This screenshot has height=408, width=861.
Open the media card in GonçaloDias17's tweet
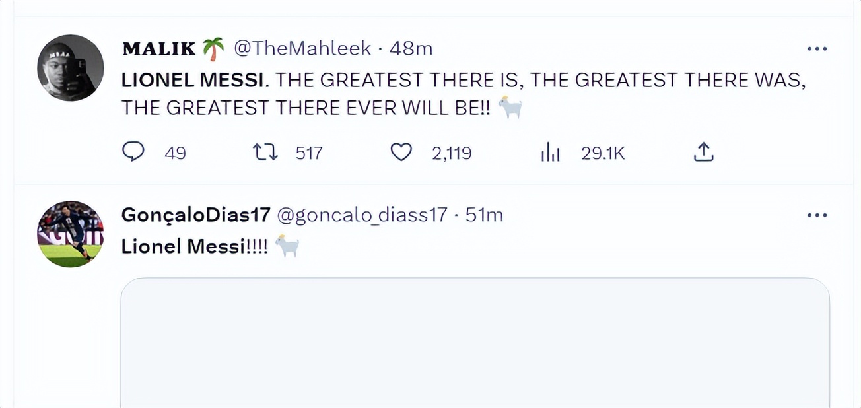(475, 342)
